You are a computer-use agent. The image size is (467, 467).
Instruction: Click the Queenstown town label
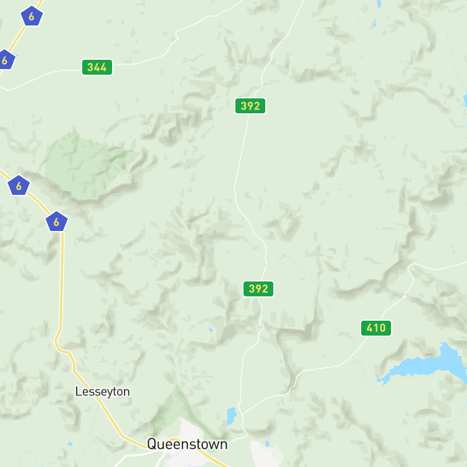click(187, 444)
